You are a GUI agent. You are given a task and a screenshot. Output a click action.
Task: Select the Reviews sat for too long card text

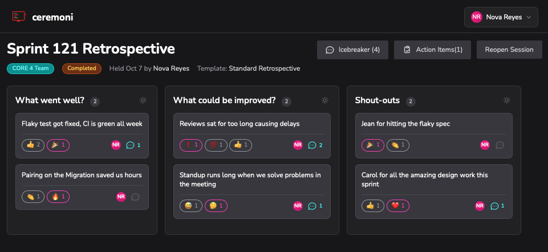pos(240,124)
